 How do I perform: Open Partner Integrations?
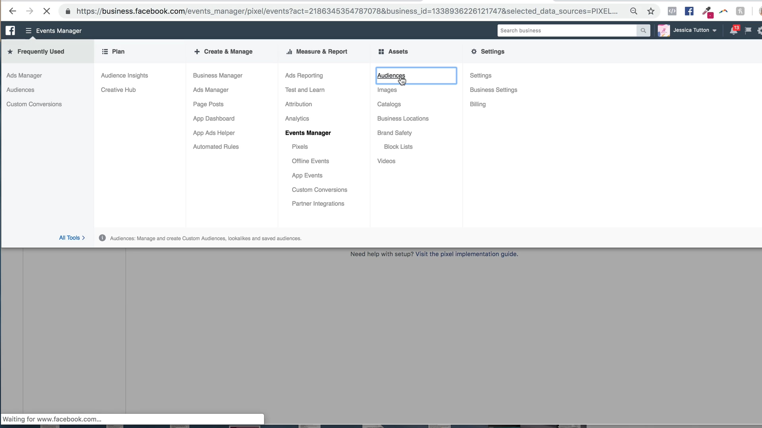pos(318,204)
